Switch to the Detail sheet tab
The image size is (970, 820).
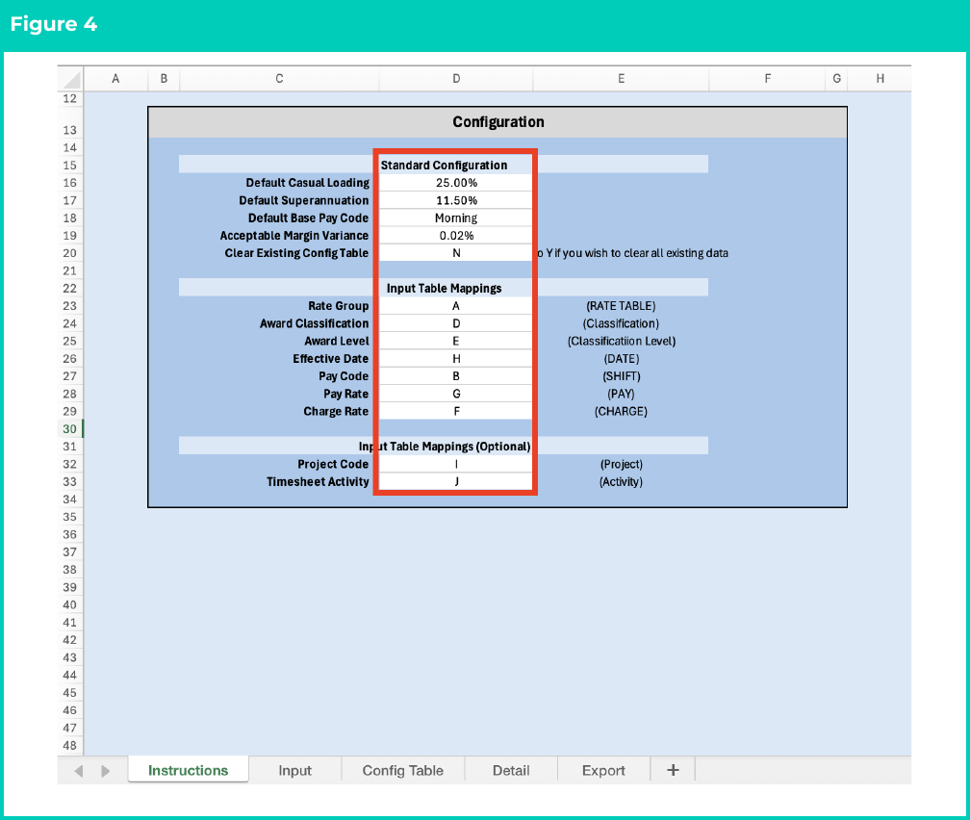click(x=511, y=770)
